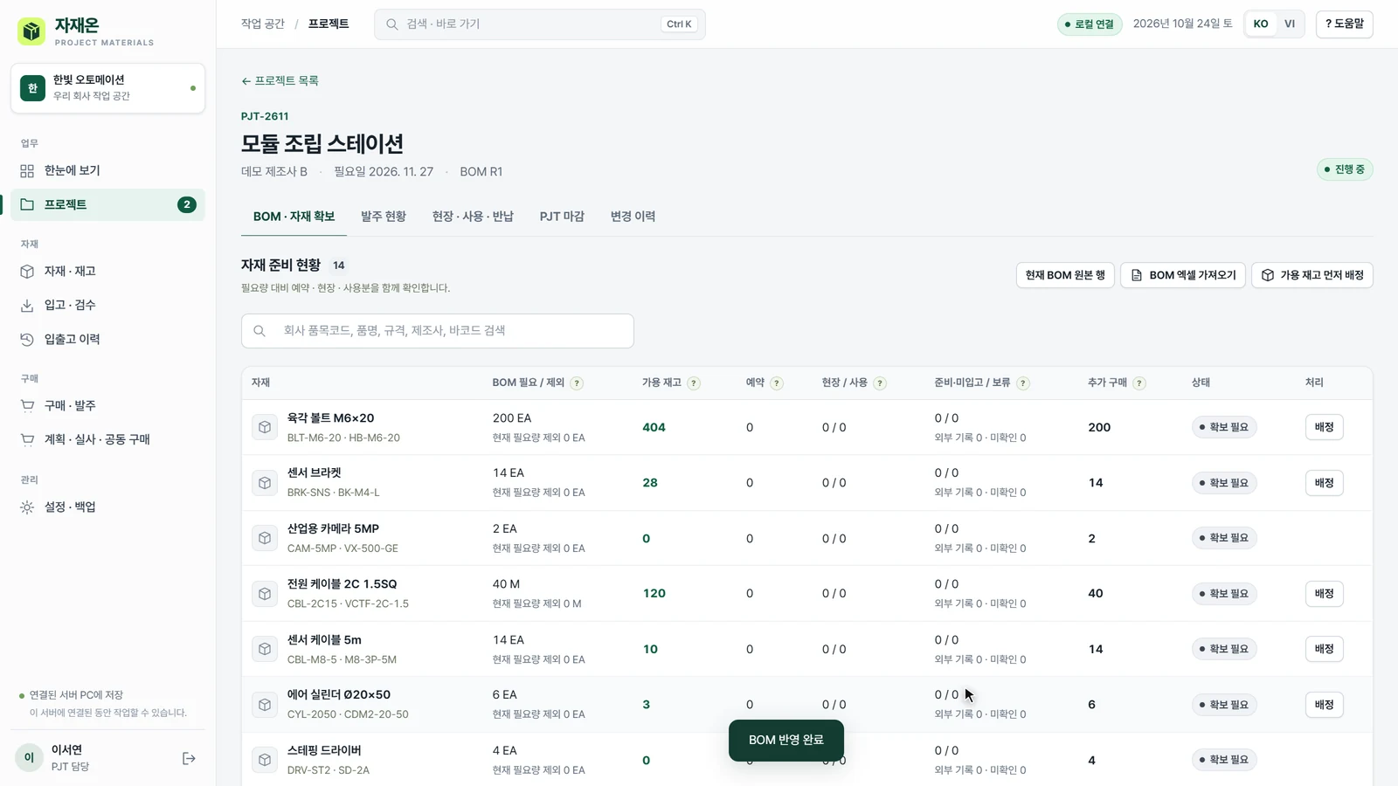Image resolution: width=1398 pixels, height=786 pixels.
Task: Click 배정 for 전원 케이블 2C 1.5SQ
Action: coord(1325,594)
